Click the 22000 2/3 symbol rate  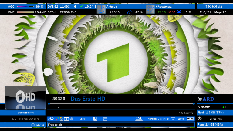68,12
